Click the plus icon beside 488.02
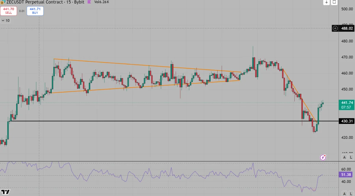 point(335,28)
